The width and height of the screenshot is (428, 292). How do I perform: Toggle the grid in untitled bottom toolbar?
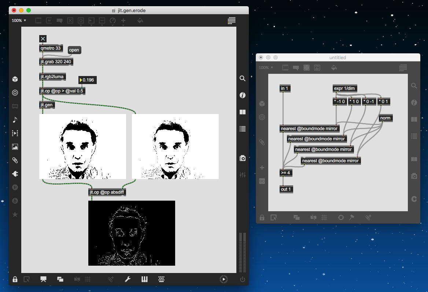click(324, 217)
